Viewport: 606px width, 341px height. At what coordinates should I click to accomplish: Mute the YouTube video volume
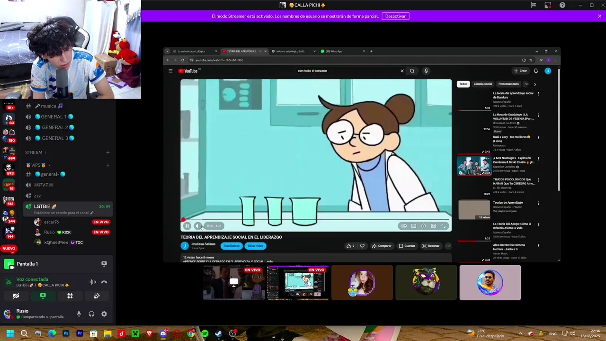coord(198,226)
